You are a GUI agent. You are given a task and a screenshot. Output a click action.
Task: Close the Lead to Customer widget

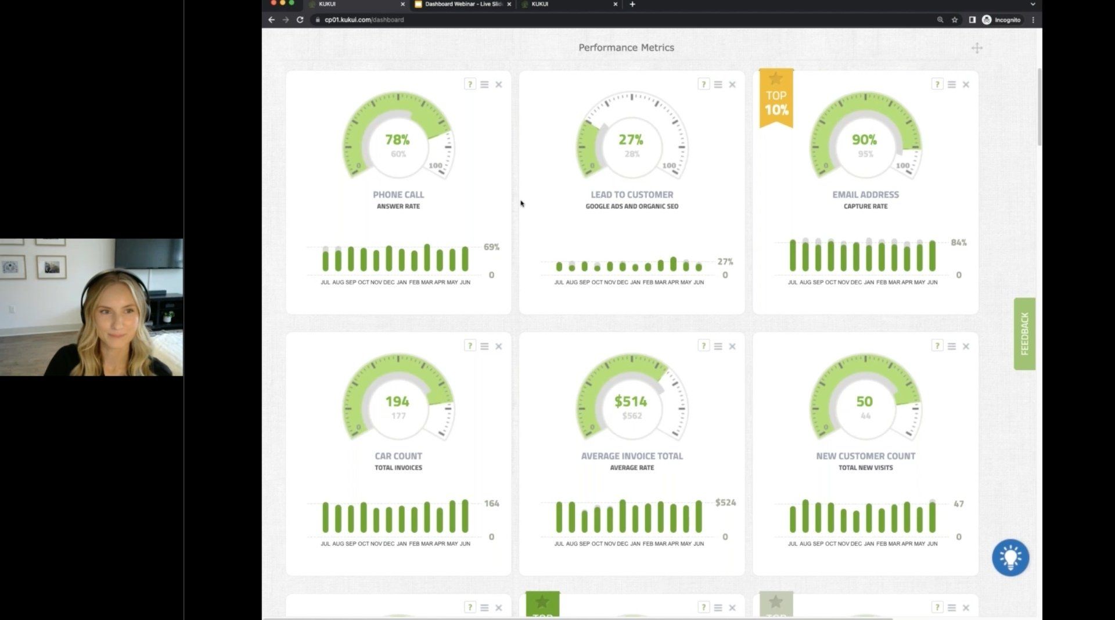click(732, 84)
